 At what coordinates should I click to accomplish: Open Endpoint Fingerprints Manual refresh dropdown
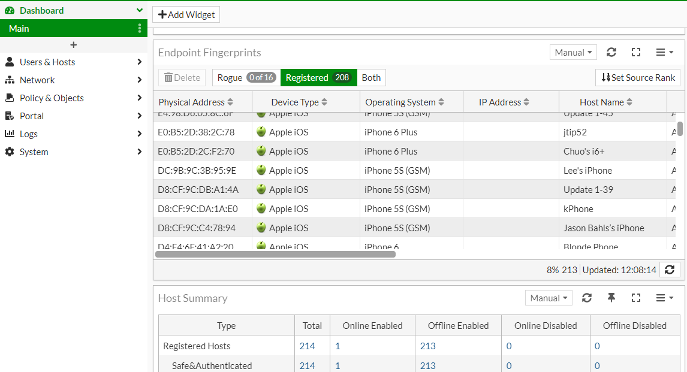574,53
